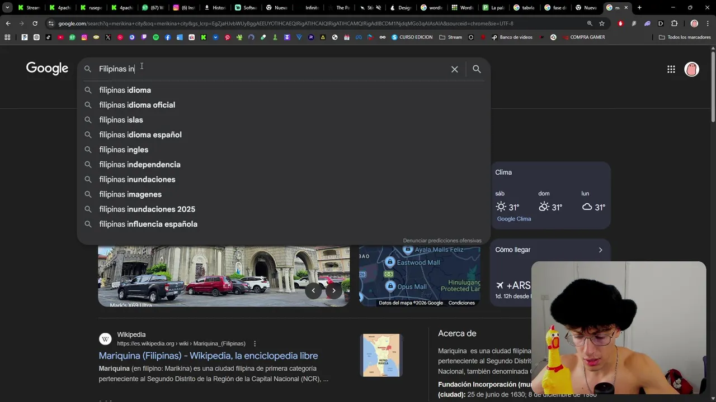Select the suggestion 'filipinas idioma español'
Screen dimensions: 716x402
click(x=284, y=135)
